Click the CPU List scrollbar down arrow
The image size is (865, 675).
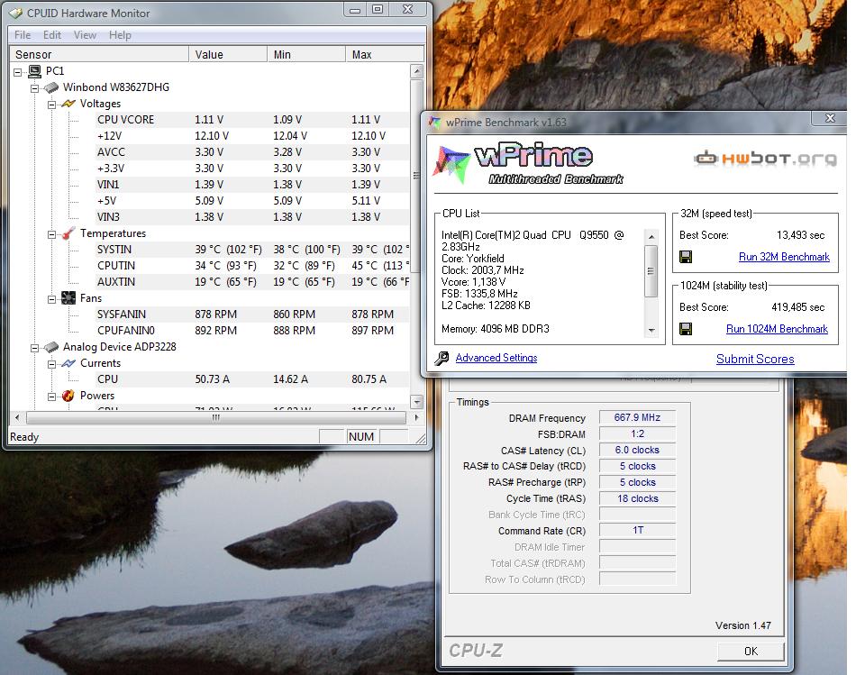[x=651, y=331]
